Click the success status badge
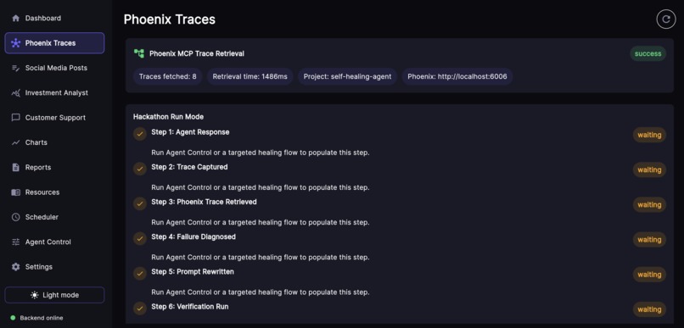The image size is (684, 328). (x=648, y=53)
